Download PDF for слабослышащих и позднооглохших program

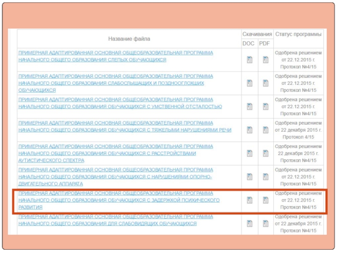coord(265,83)
